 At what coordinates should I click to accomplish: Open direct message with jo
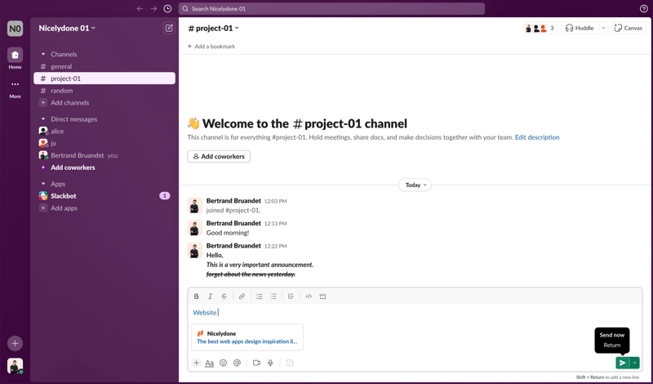pos(104,143)
